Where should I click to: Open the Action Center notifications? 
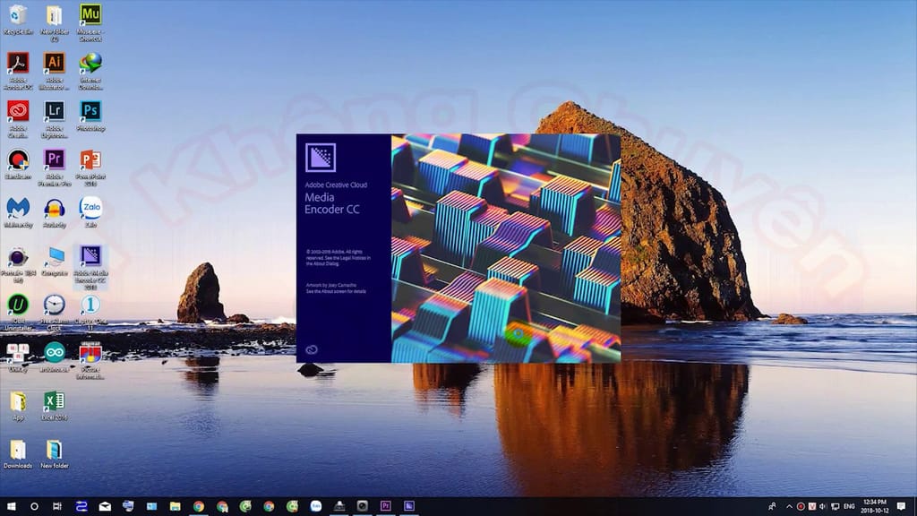point(901,506)
